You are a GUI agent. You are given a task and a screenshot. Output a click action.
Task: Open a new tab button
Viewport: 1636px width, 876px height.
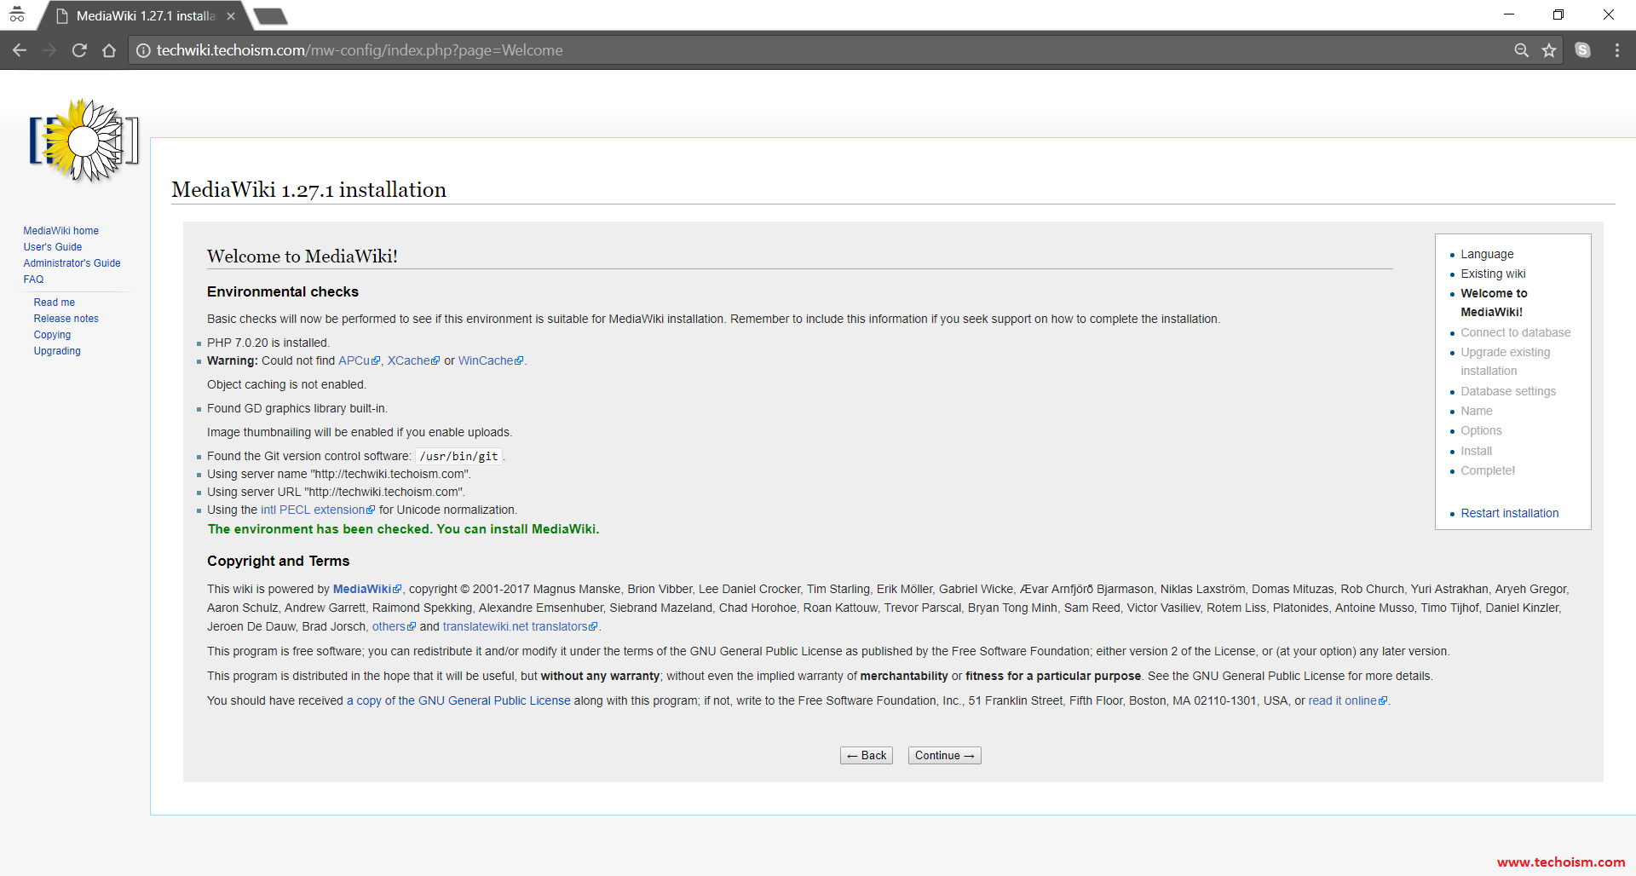(270, 16)
